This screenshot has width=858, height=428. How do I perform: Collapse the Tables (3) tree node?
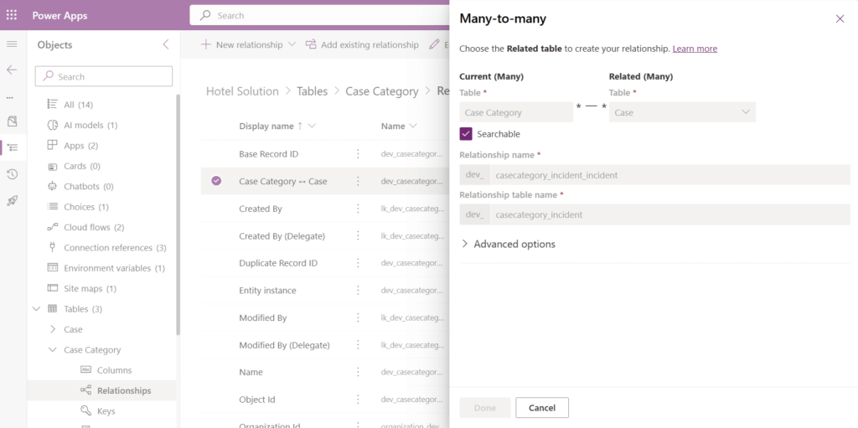pyautogui.click(x=37, y=309)
